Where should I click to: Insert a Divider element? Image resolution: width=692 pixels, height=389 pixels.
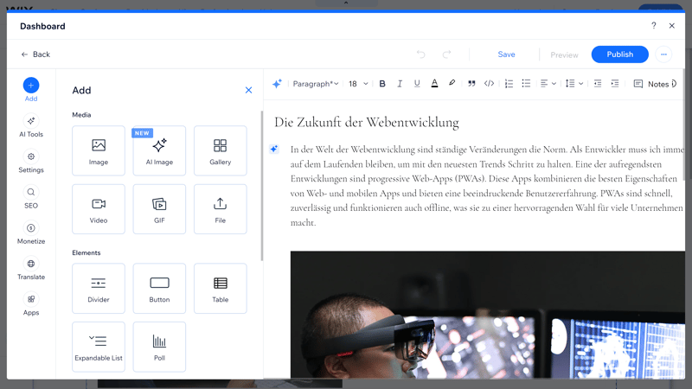pyautogui.click(x=99, y=289)
